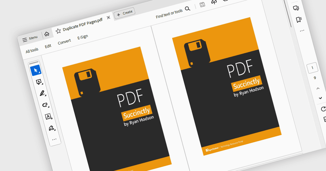Open the E-Sign menu
Image resolution: width=326 pixels, height=171 pixels.
click(x=83, y=37)
